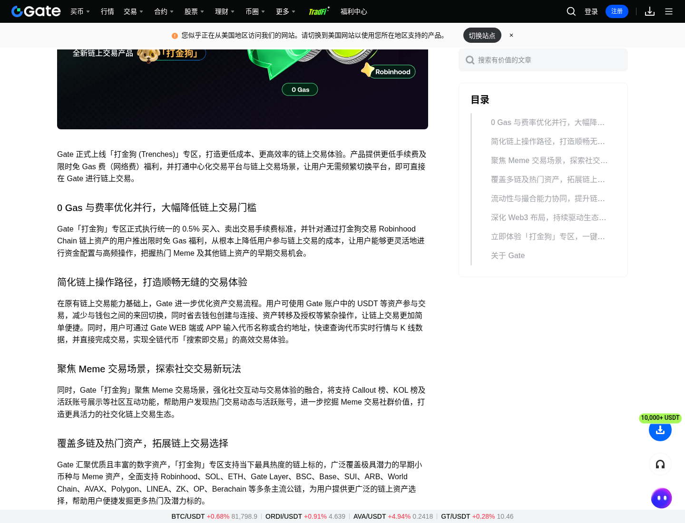This screenshot has width=685, height=523.
Task: Click the Gate logo
Action: (36, 11)
